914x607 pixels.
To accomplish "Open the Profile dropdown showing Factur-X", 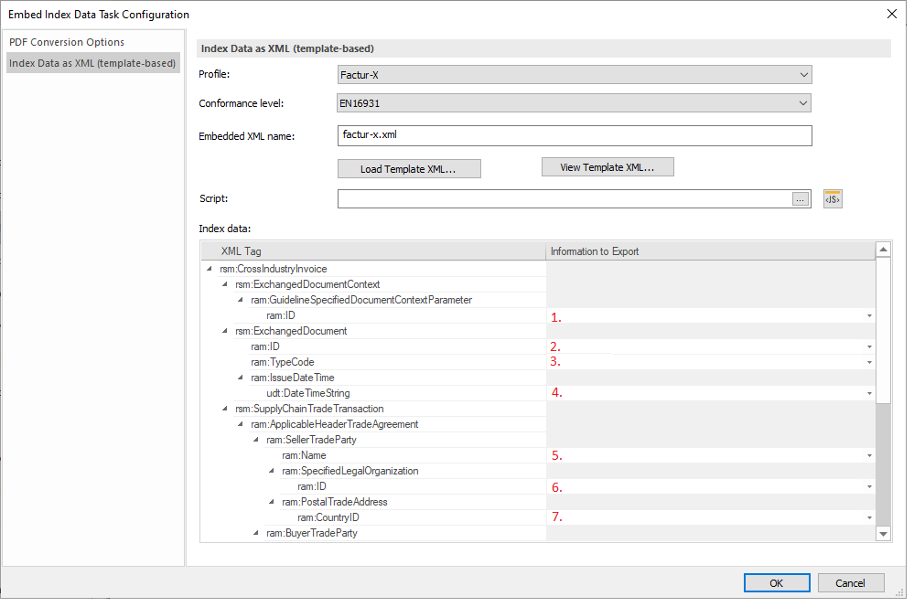I will coord(804,74).
